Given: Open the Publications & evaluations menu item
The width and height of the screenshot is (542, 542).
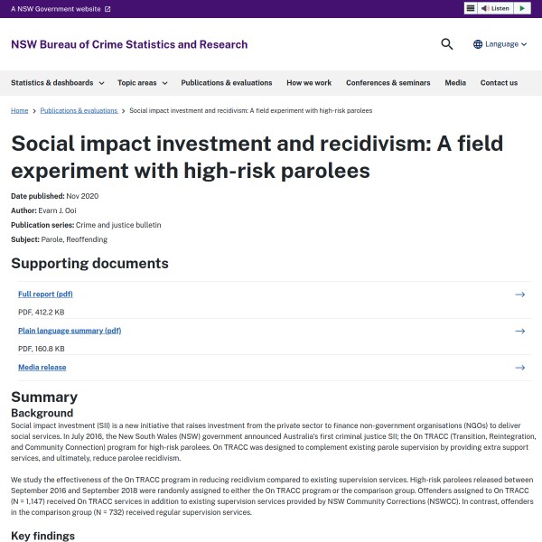Looking at the screenshot, I should tap(226, 83).
